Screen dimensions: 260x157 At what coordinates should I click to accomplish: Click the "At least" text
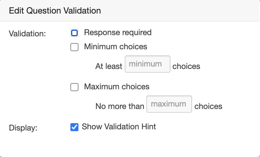tap(109, 66)
